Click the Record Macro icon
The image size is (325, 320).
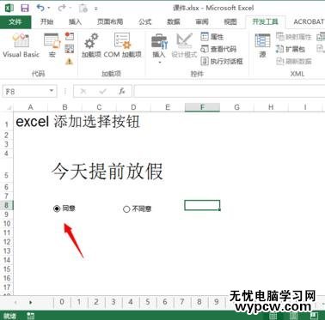[x=69, y=36]
